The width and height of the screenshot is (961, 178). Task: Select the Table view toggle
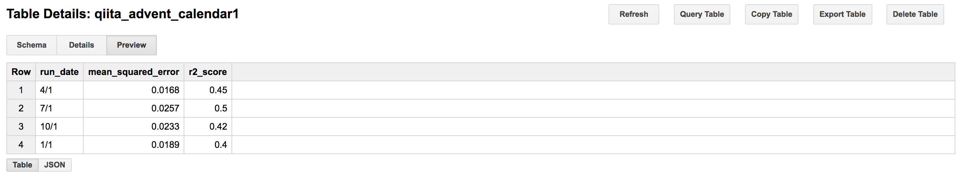23,165
